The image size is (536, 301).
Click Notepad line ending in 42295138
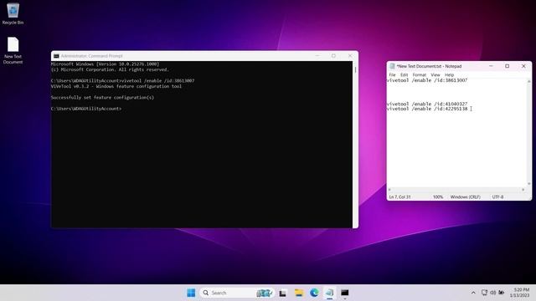click(x=427, y=109)
